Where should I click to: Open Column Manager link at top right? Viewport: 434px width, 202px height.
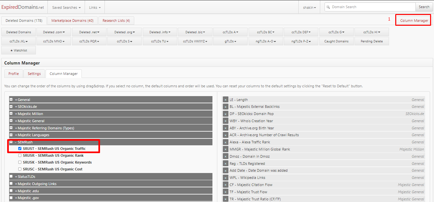tap(414, 20)
